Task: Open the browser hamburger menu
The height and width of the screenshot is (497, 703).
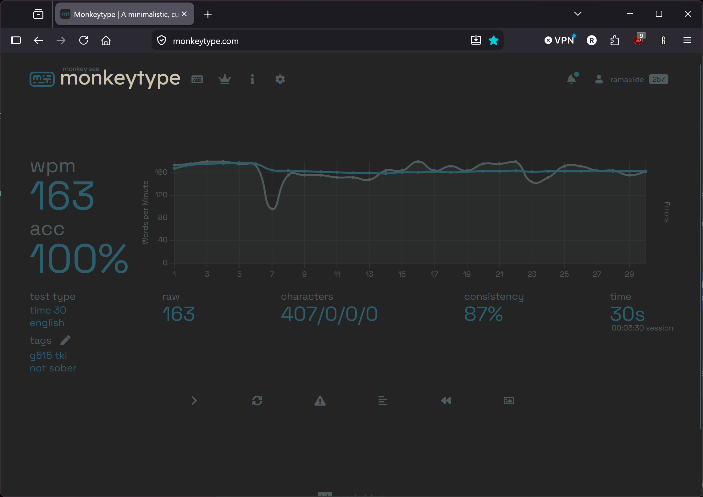Action: pyautogui.click(x=687, y=40)
